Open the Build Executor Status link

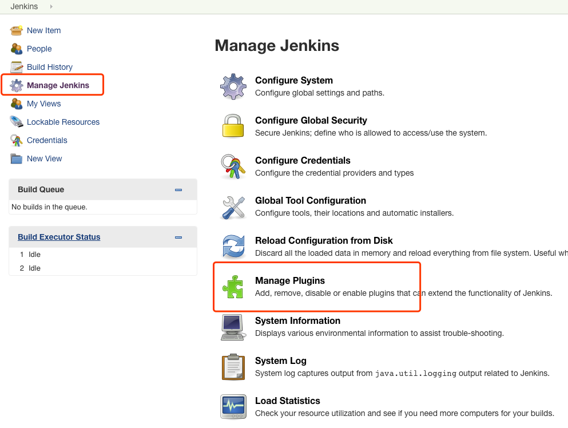click(x=59, y=237)
